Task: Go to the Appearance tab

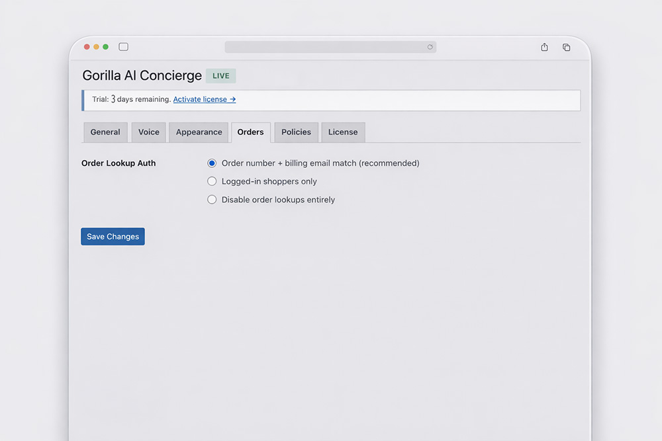Action: click(x=199, y=132)
